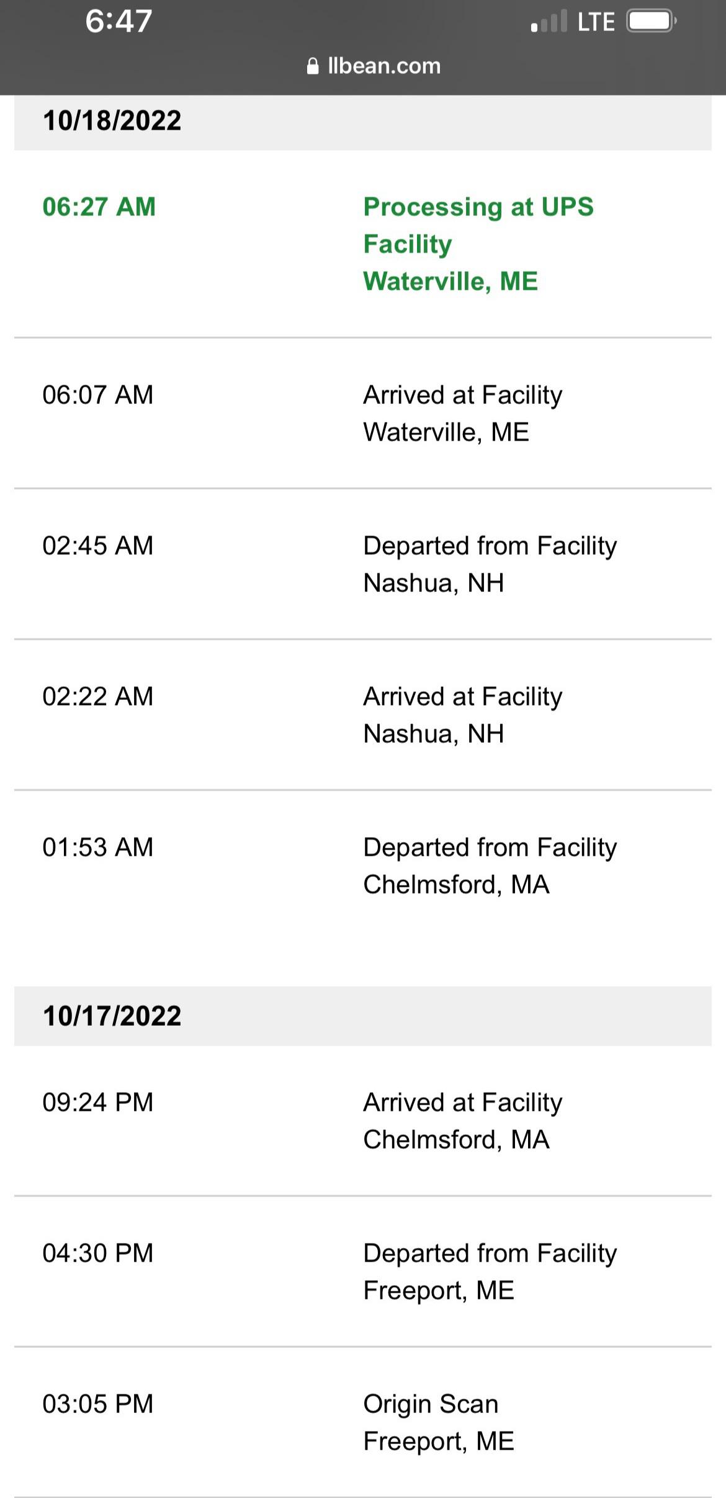Tap the lock icon beside llbean.com
Image resolution: width=726 pixels, height=1498 pixels.
pos(313,66)
